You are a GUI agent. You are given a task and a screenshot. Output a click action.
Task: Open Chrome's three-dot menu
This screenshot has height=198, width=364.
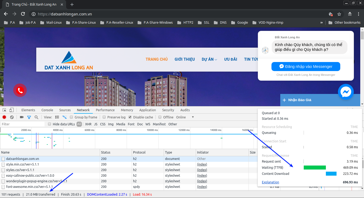358,14
